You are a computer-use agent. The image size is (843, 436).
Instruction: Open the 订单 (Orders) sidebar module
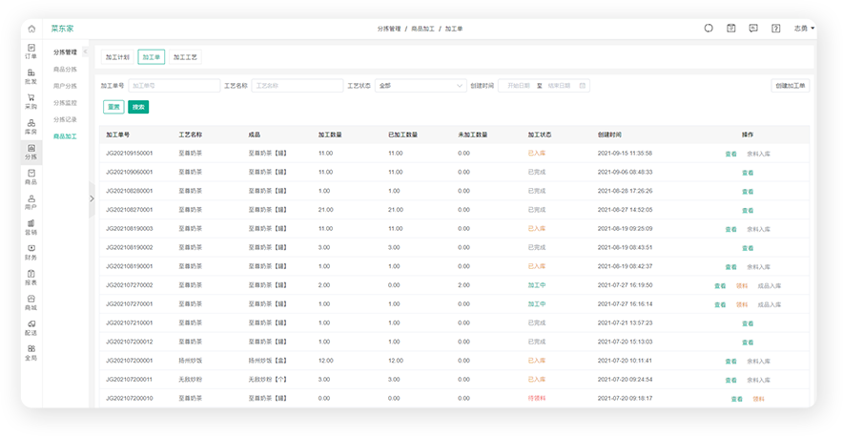pos(31,52)
